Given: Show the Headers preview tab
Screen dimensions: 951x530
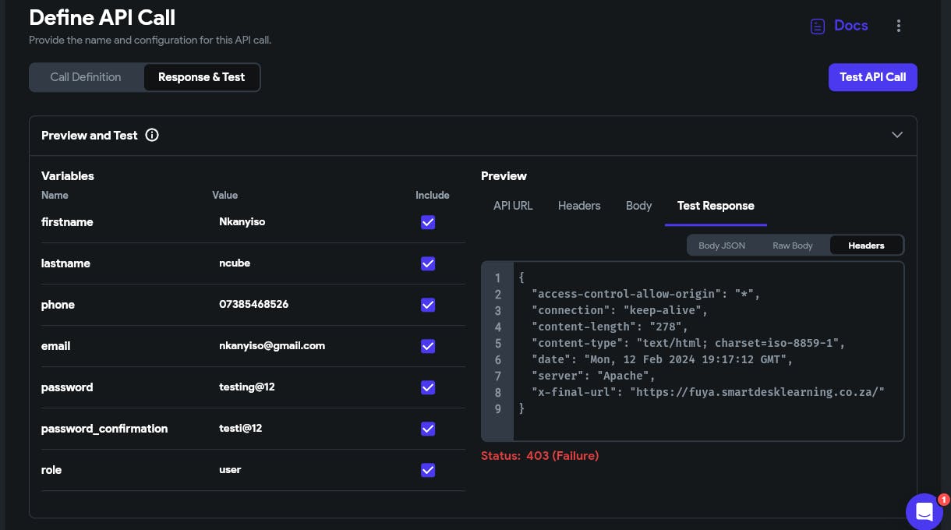Looking at the screenshot, I should click(579, 206).
